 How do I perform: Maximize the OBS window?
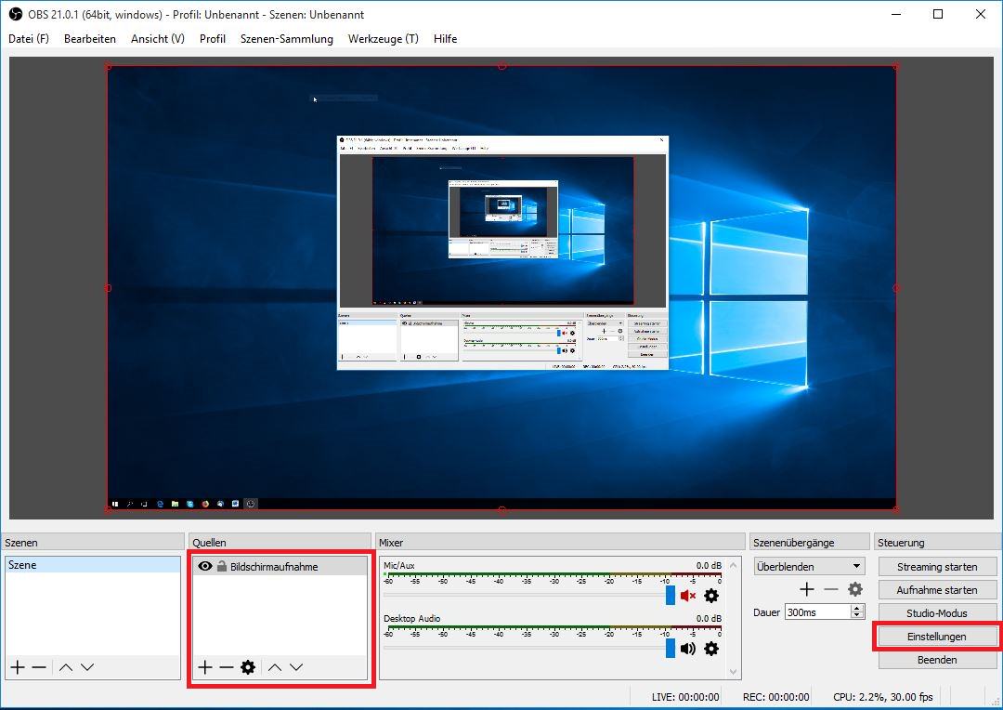coord(938,14)
